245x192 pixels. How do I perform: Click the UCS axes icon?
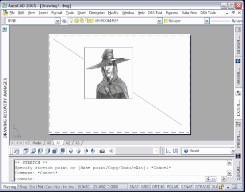(x=168, y=151)
